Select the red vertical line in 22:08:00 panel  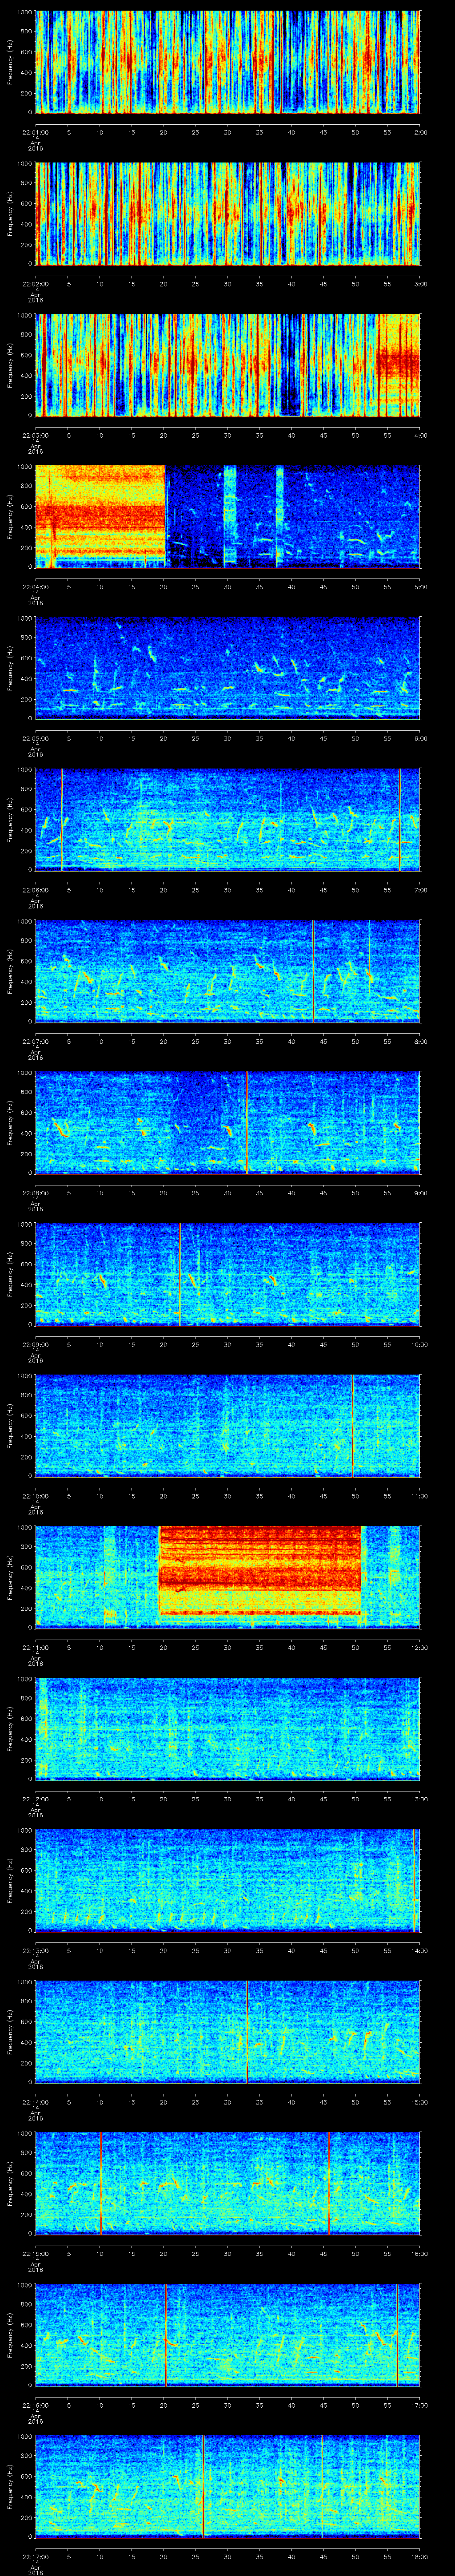pos(246,1122)
